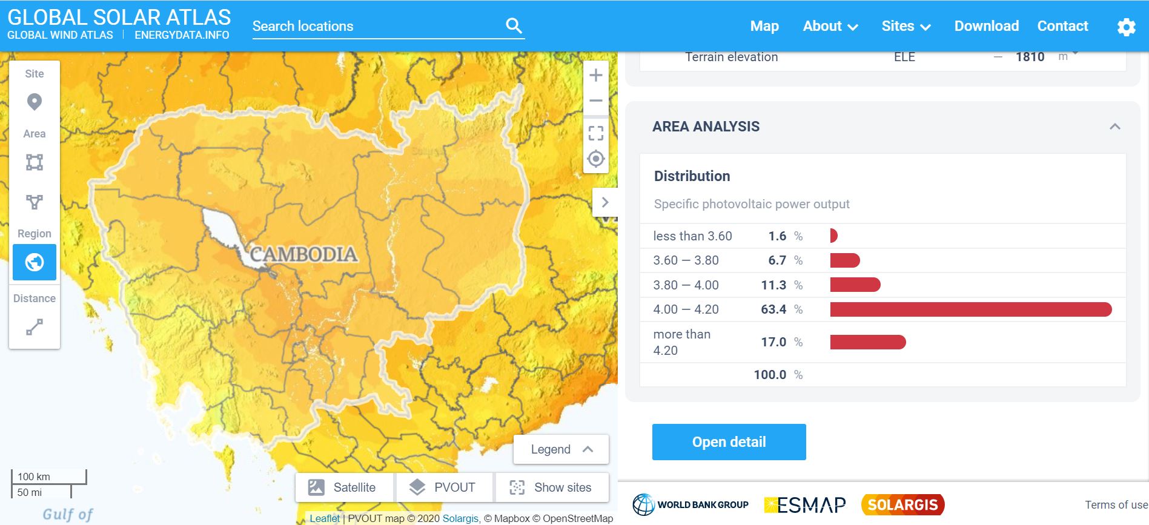Viewport: 1149px width, 525px height.
Task: Switch to the PVOUT map layer
Action: coord(443,487)
